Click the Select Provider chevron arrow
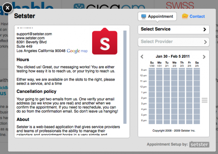 [x=205, y=42]
